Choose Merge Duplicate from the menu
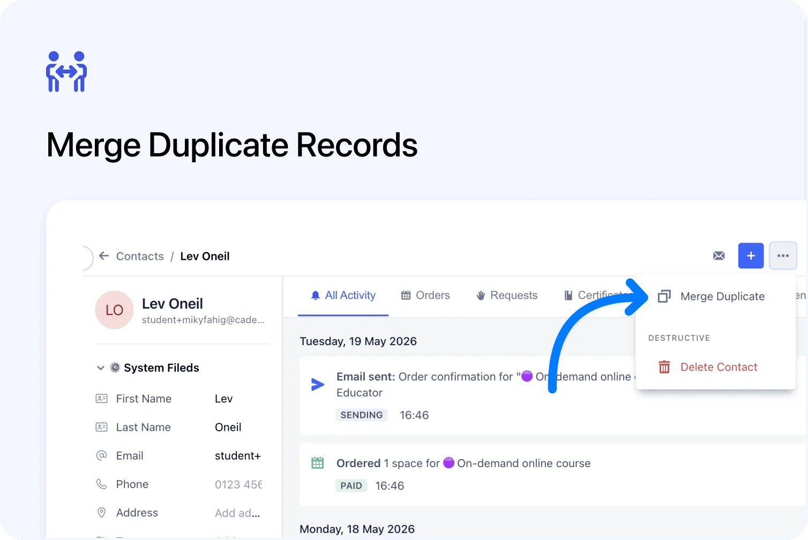 point(715,296)
